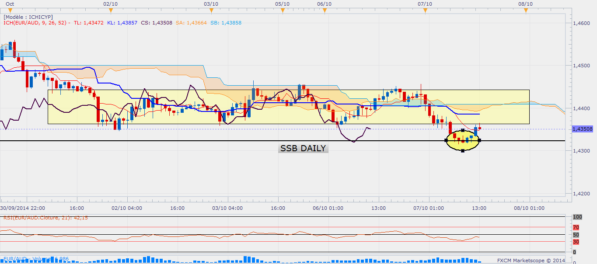Click the SSB DAILY text label
Image resolution: width=597 pixels, height=264 pixels.
[x=303, y=149]
